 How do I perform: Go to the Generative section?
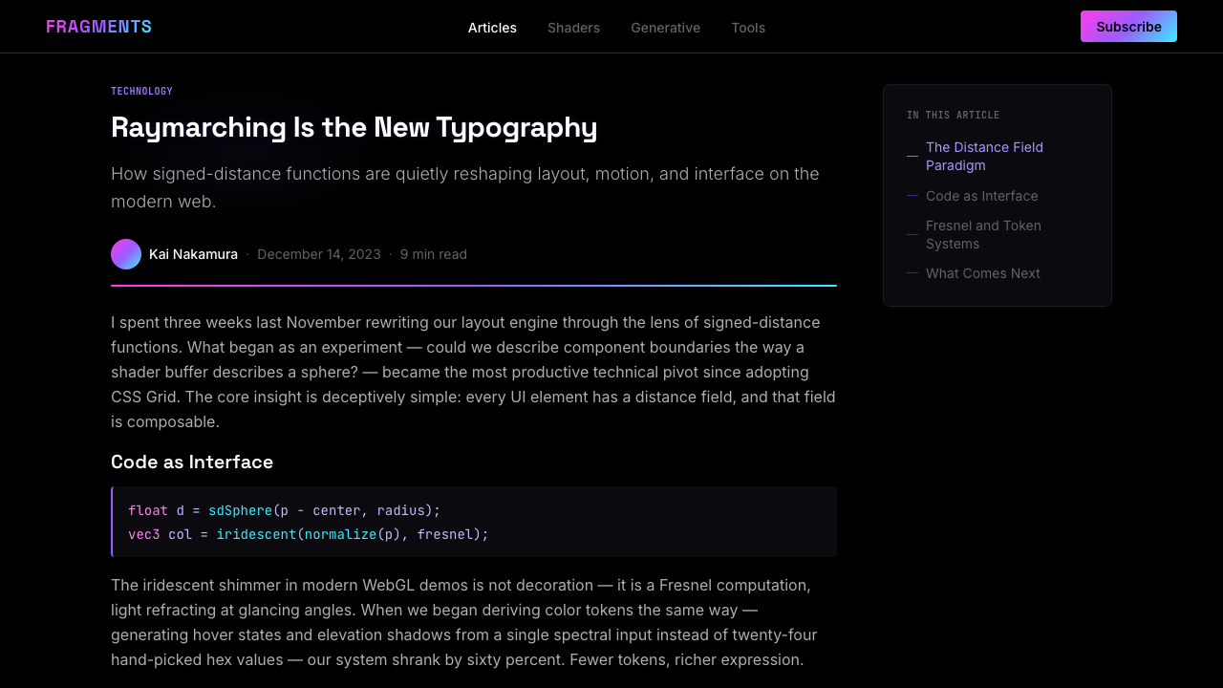point(665,28)
